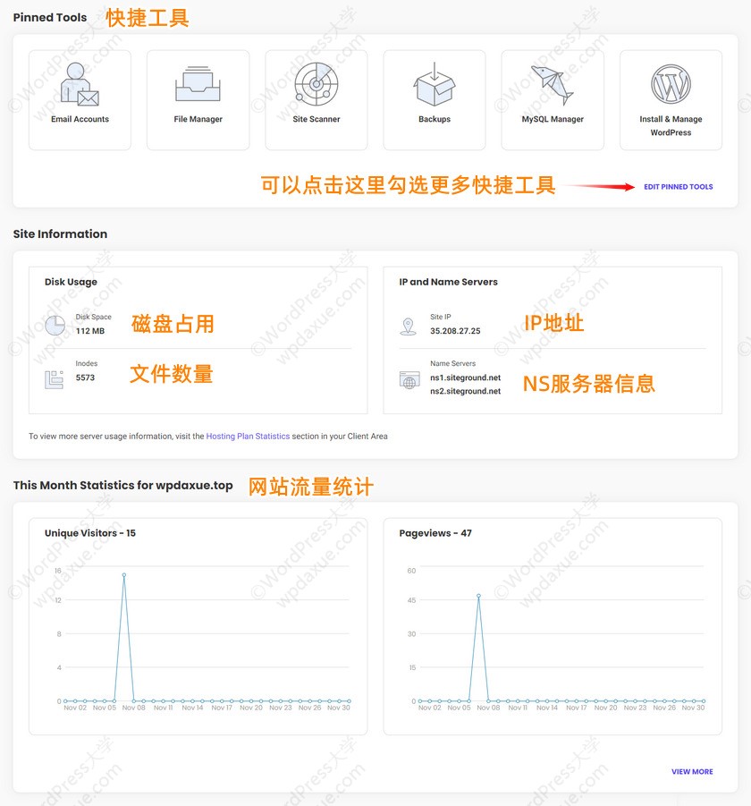Select the Site Scanner label
This screenshot has height=806, width=751.
pyautogui.click(x=316, y=119)
